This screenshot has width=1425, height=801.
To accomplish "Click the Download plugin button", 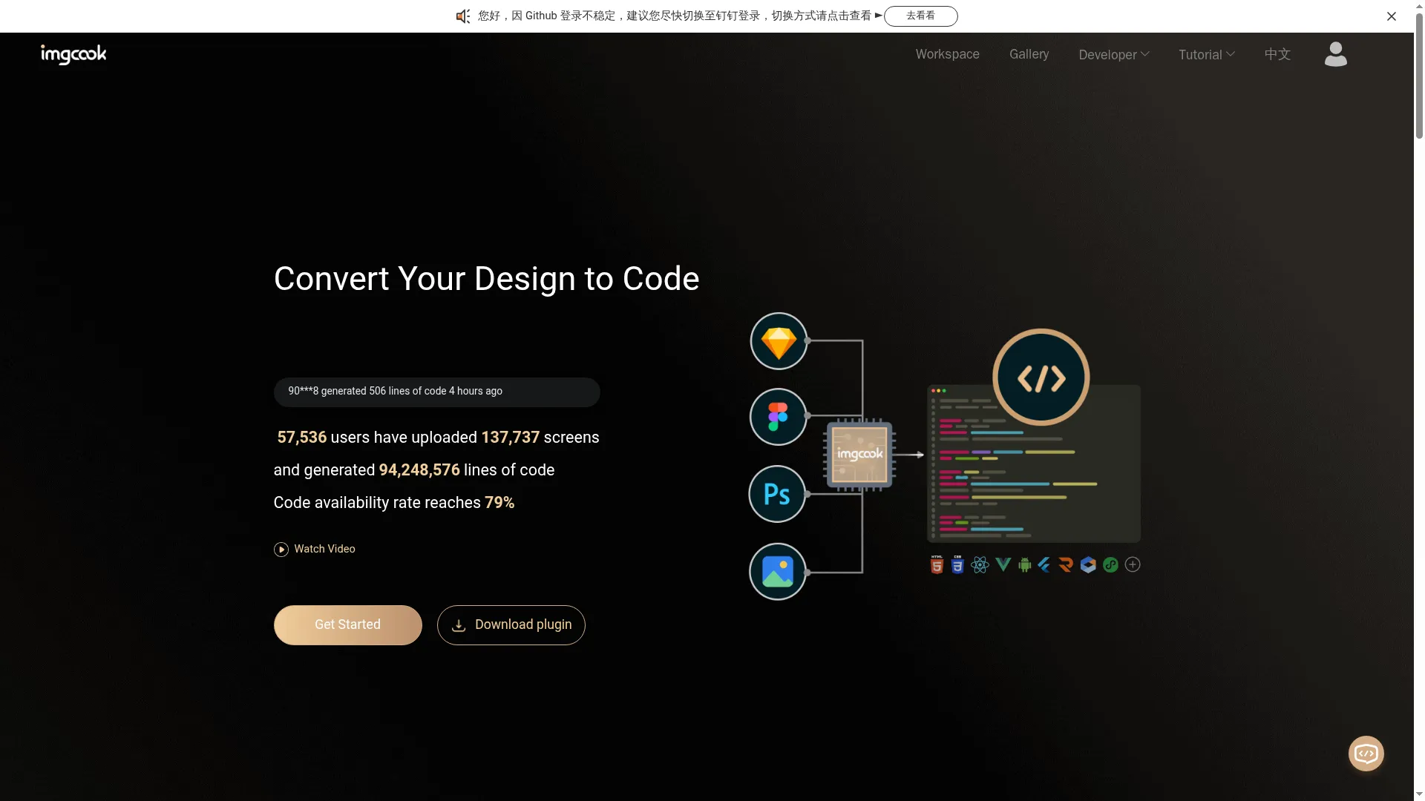I will (511, 625).
